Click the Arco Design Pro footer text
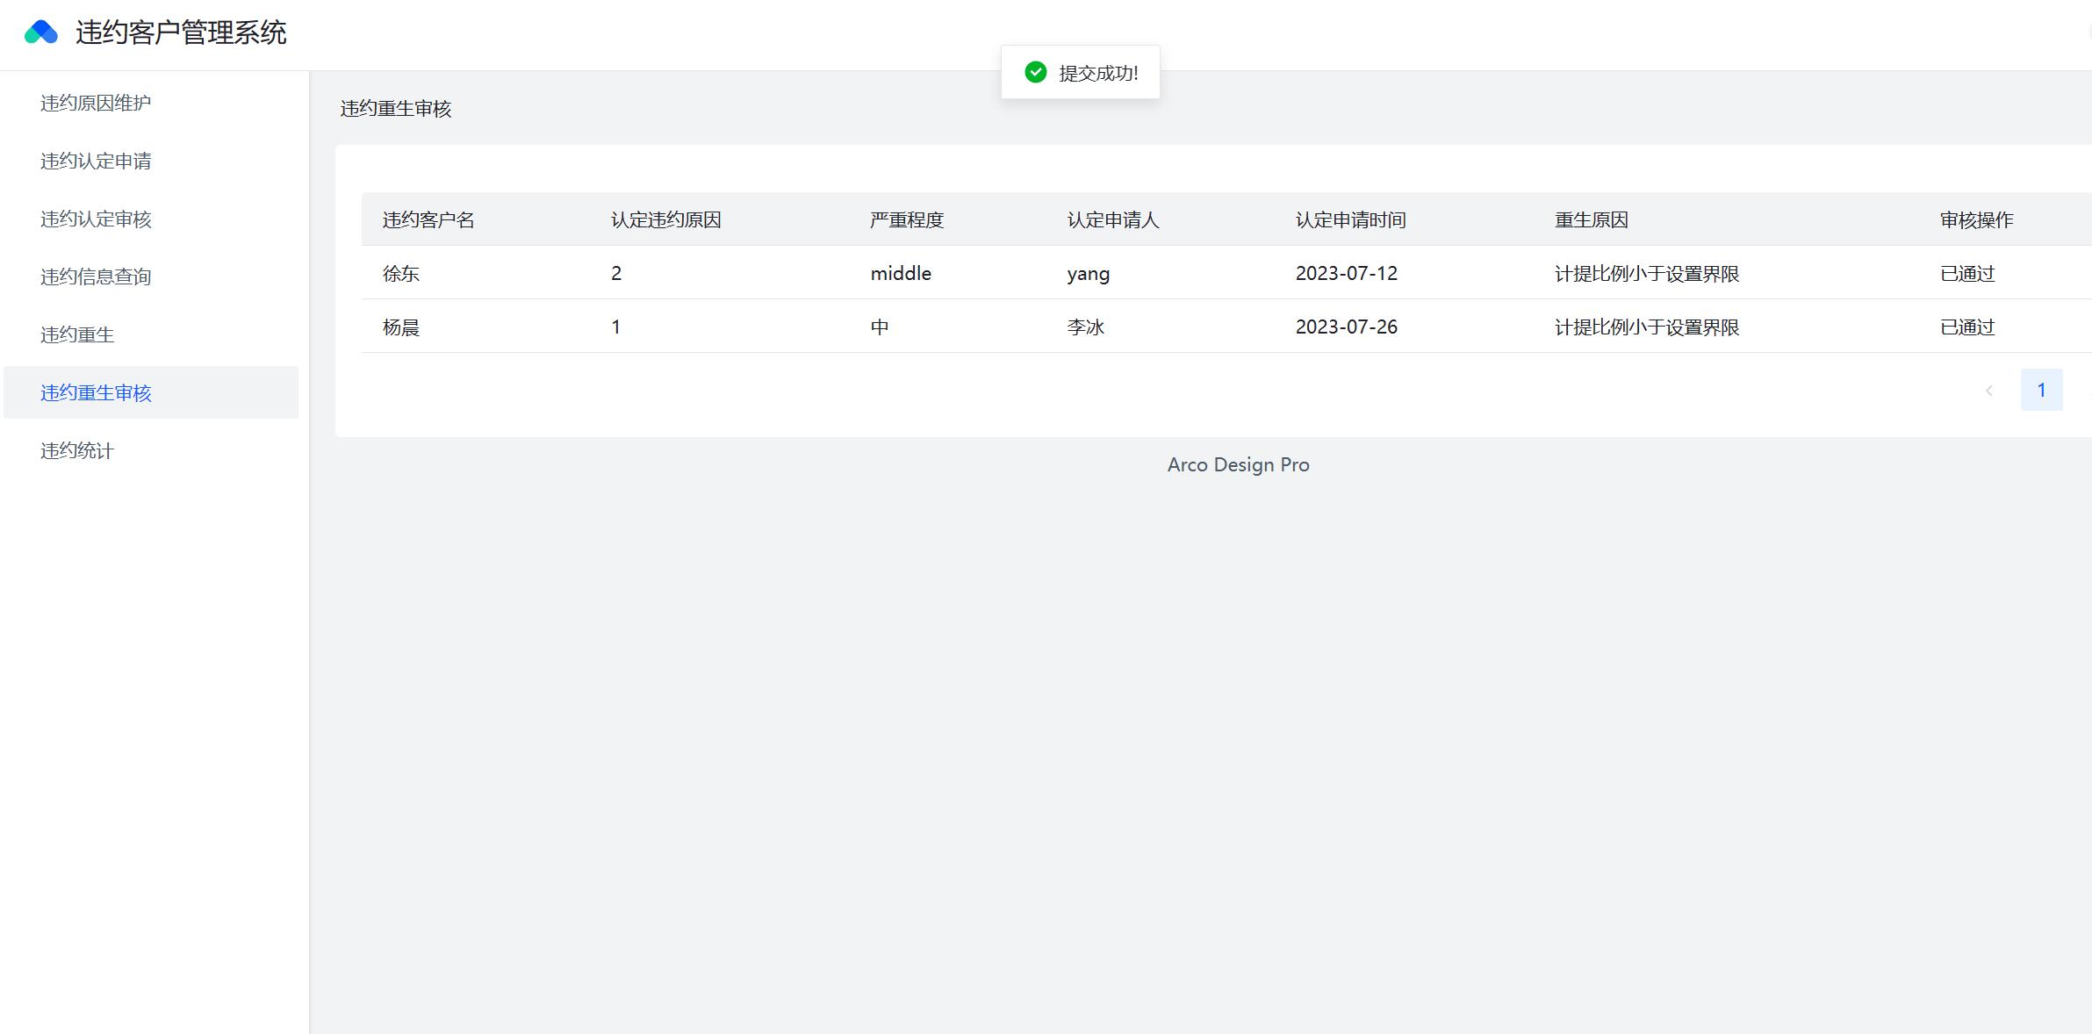Image resolution: width=2092 pixels, height=1034 pixels. click(1238, 464)
